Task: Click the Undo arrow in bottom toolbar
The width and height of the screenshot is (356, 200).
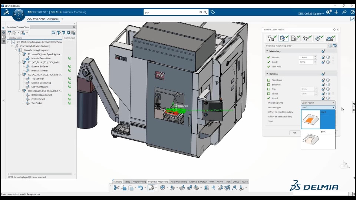Action: [x=140, y=188]
